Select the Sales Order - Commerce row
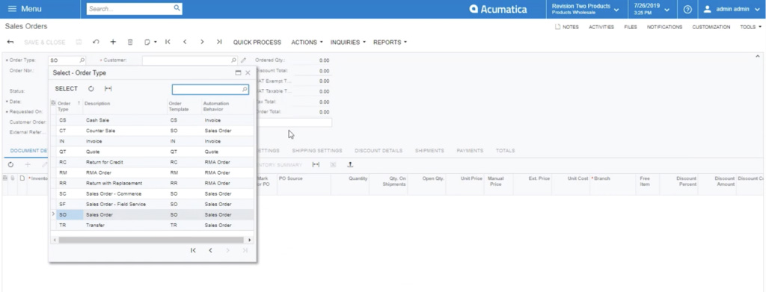This screenshot has width=766, height=292. (153, 193)
